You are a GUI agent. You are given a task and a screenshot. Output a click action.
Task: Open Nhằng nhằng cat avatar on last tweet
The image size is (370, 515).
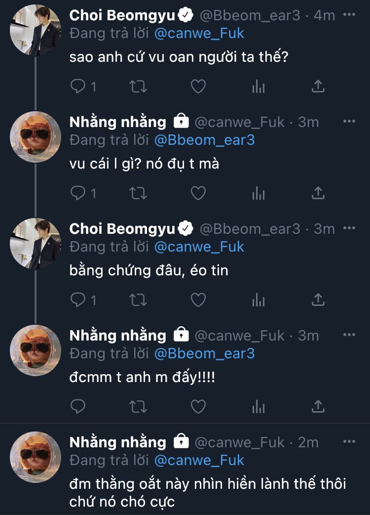(x=36, y=457)
